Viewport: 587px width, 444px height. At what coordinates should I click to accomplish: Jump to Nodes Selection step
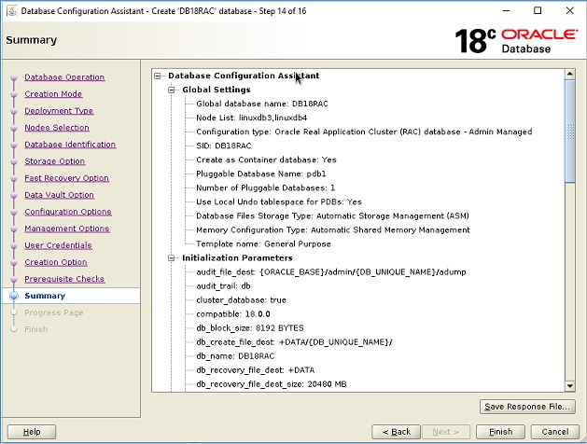point(57,128)
